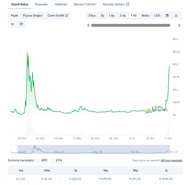
Task: Click left arrow of horizontal scrollbar
Action: point(88,25)
